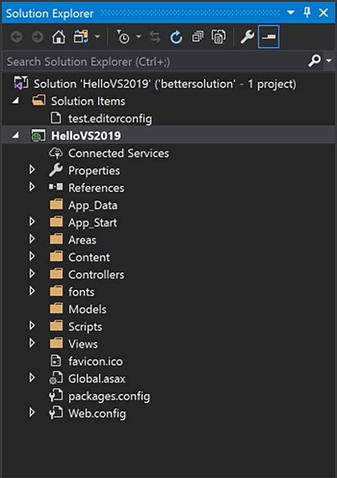Open the search options dropdown arrow
Viewport: 337px width, 478px height.
pyautogui.click(x=329, y=61)
